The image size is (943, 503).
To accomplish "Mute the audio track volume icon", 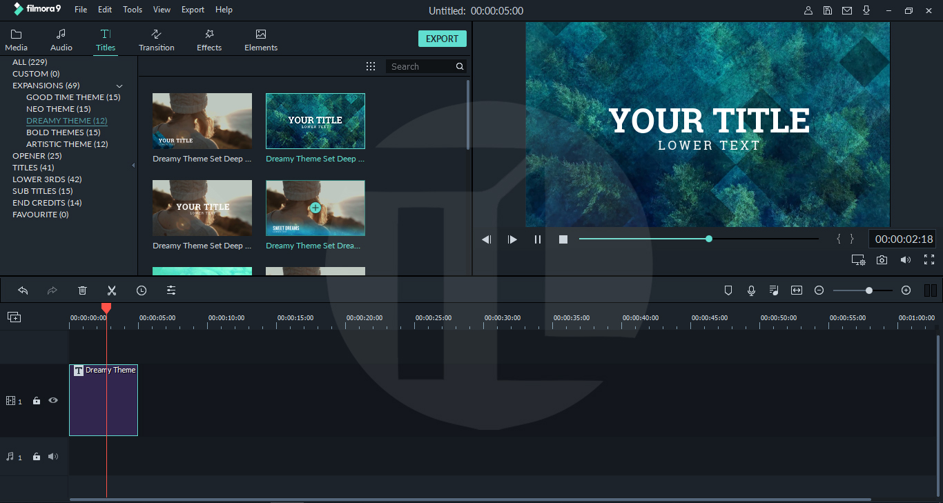I will point(52,456).
